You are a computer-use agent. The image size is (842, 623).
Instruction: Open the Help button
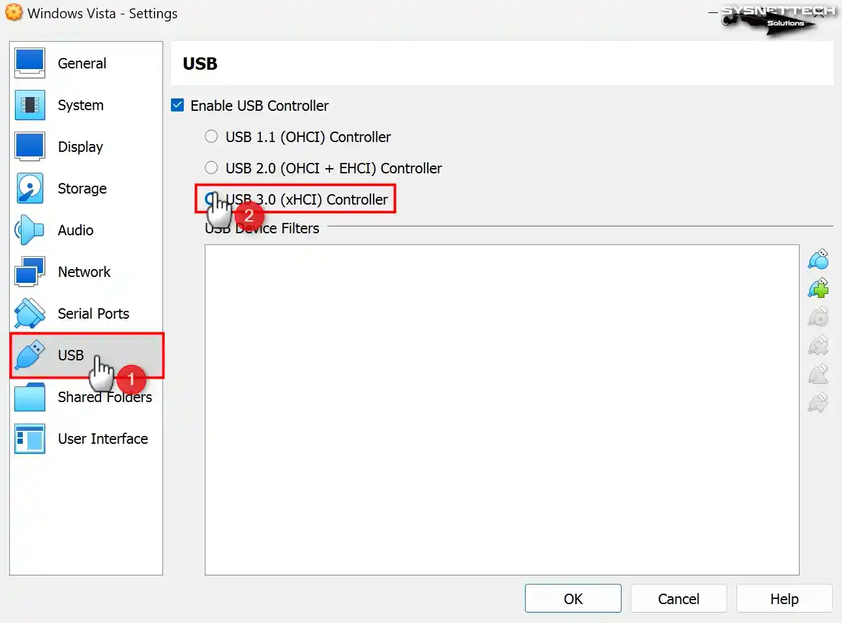(x=784, y=598)
